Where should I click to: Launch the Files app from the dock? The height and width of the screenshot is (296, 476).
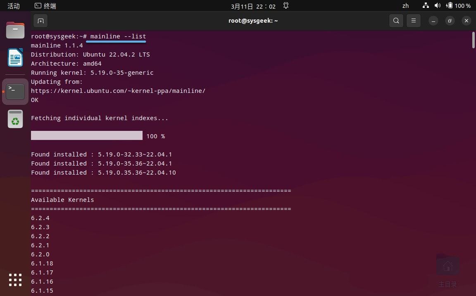[15, 30]
